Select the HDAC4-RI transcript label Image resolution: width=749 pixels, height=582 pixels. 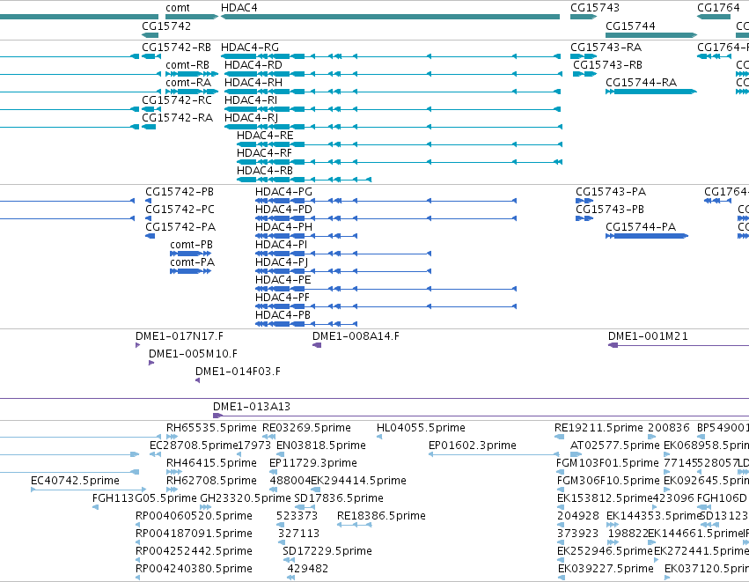[251, 100]
